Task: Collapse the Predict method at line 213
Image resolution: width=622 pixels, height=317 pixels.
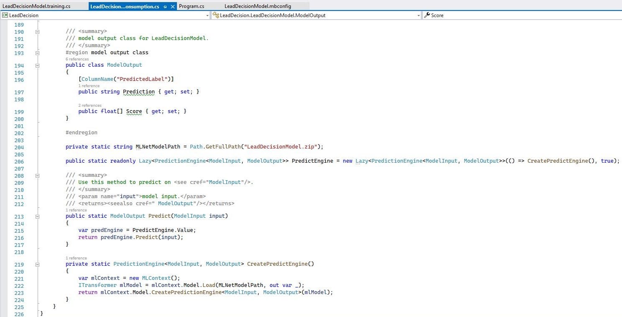Action: coord(37,216)
